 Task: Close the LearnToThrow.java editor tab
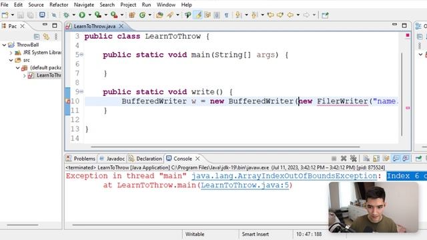(x=121, y=26)
